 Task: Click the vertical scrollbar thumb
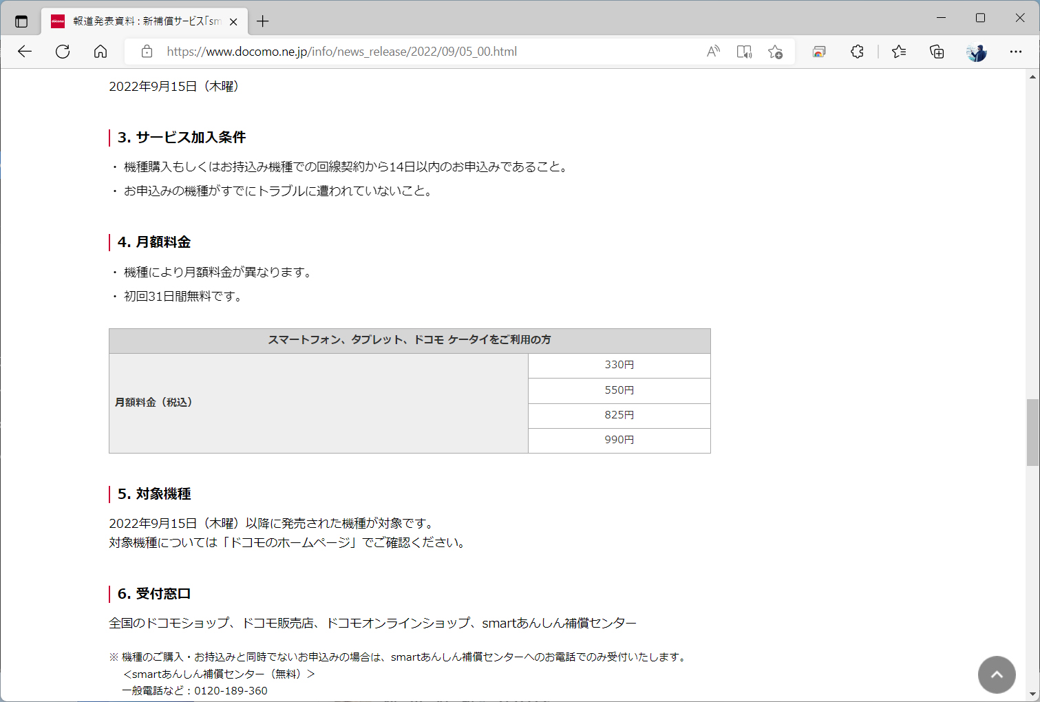(x=1032, y=432)
